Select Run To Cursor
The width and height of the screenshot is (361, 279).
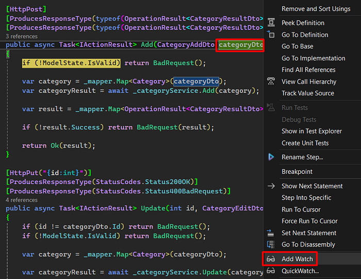click(301, 209)
